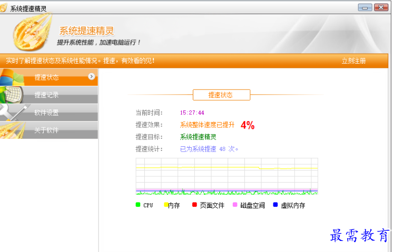Click the 内存 legend label

point(174,205)
